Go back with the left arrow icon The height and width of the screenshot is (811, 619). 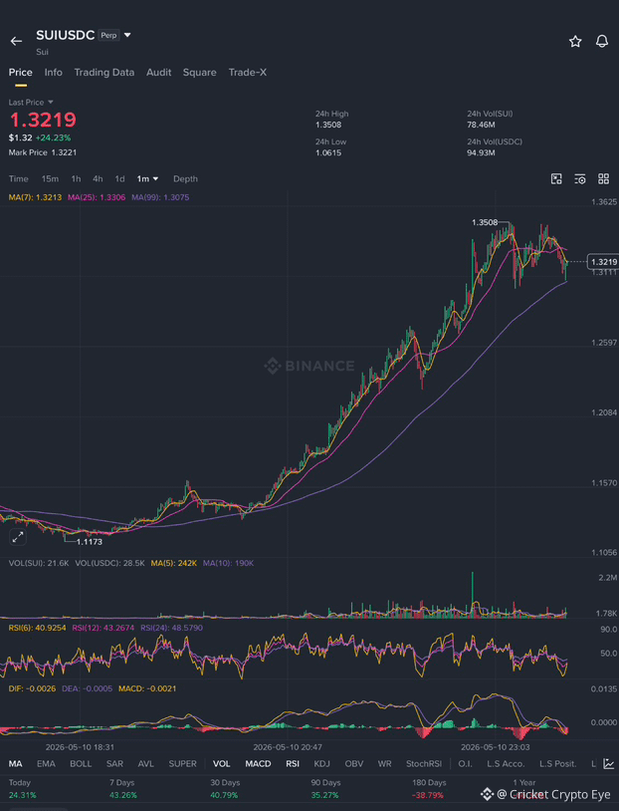pyautogui.click(x=16, y=42)
